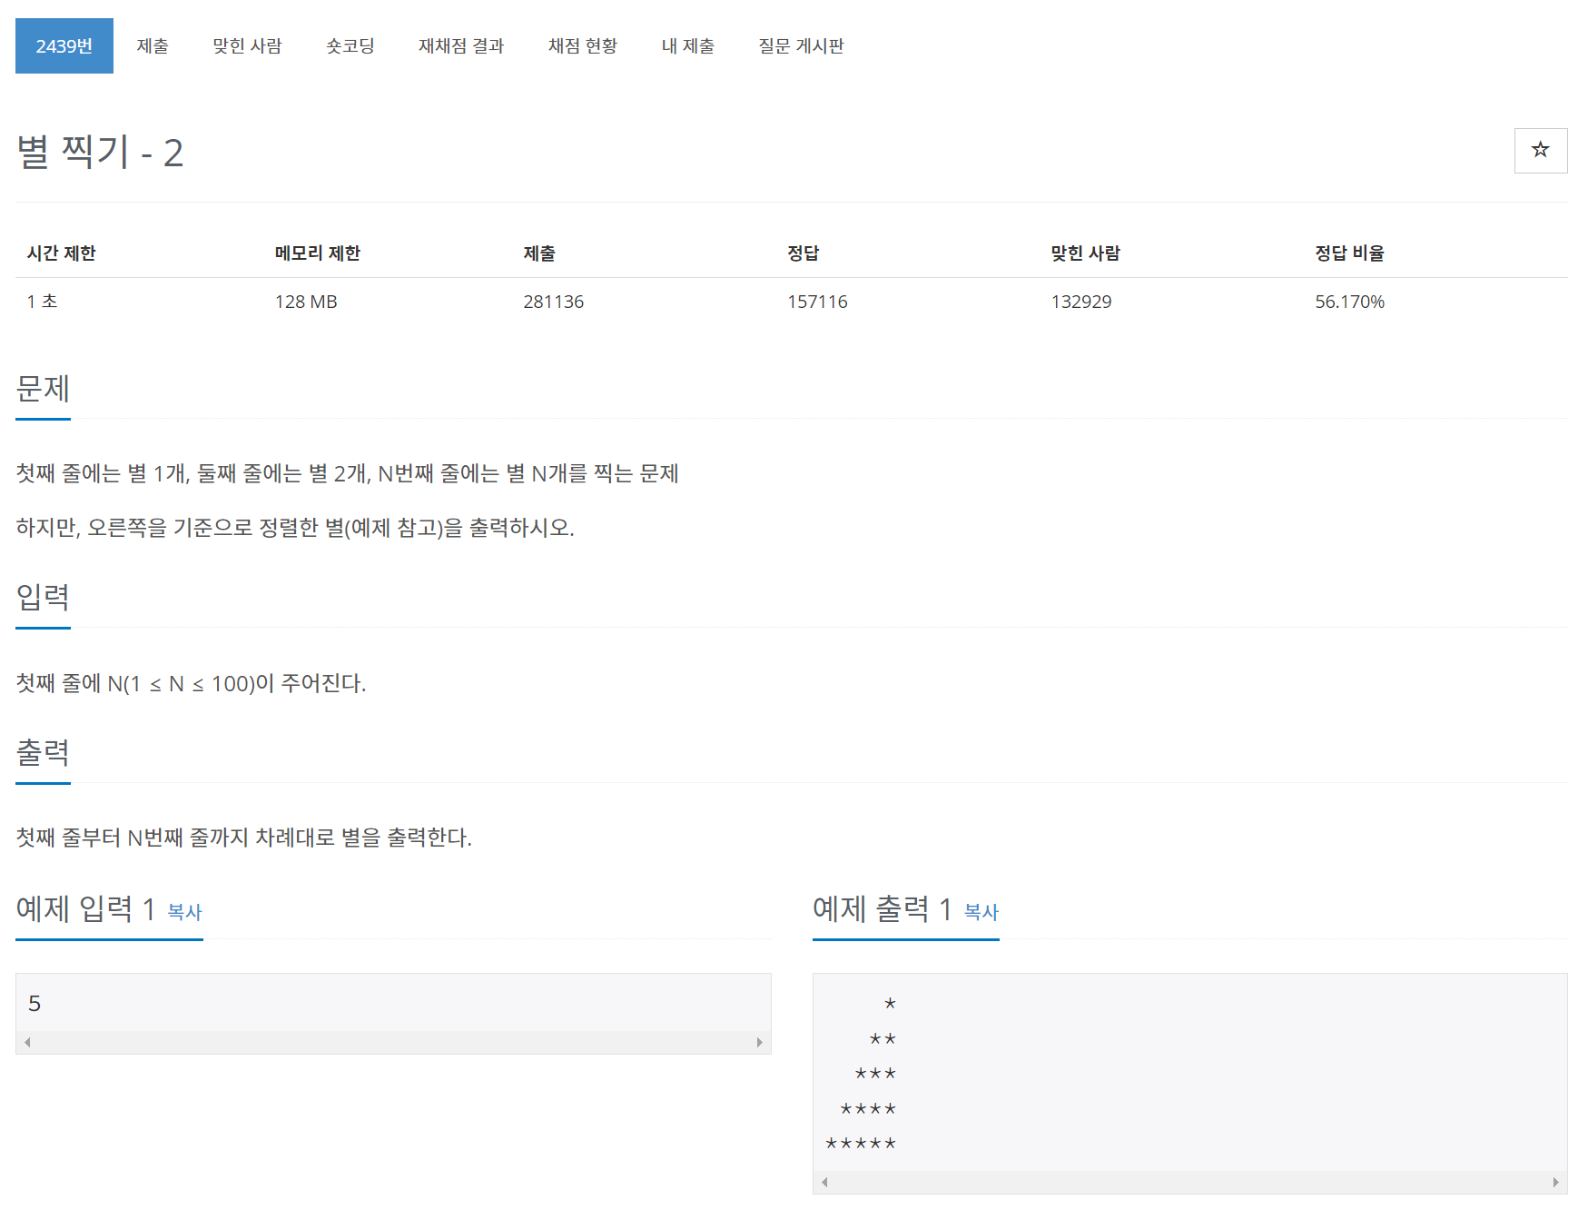Open the 재채점 결과 tab
1578x1210 pixels.
point(461,45)
